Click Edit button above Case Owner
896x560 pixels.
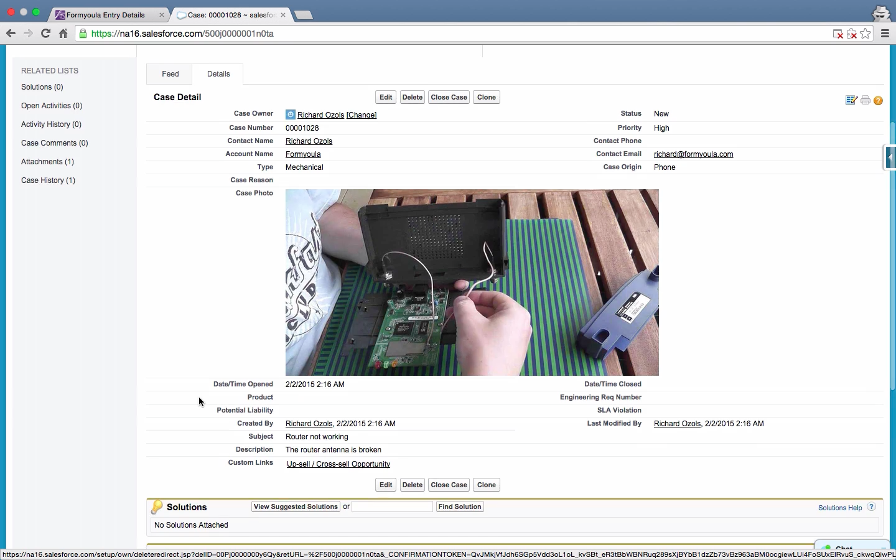(386, 98)
